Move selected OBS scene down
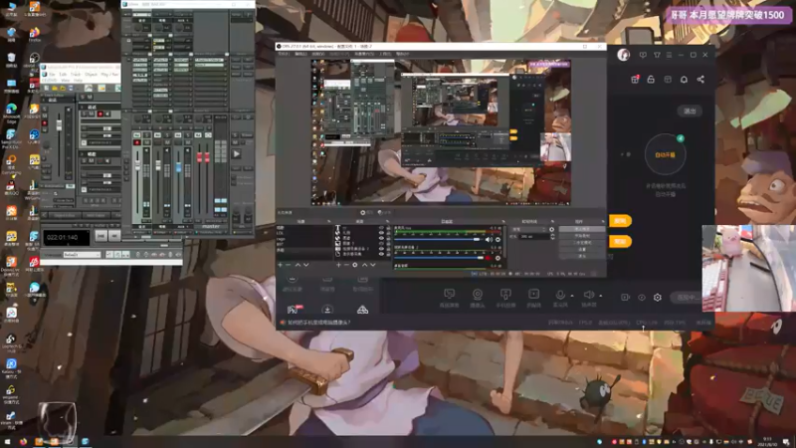Viewport: 796px width, 448px height. tap(305, 265)
